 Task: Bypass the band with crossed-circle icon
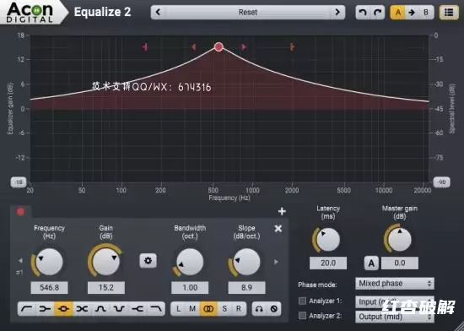[x=274, y=309]
